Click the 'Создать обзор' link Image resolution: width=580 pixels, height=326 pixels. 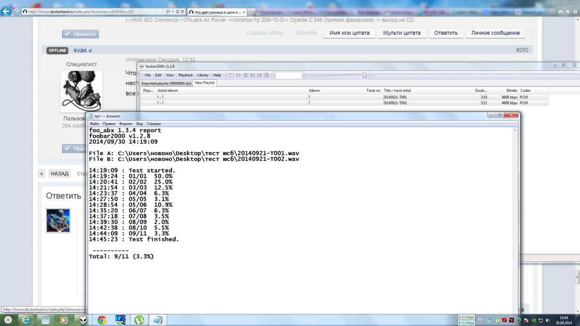[x=264, y=33]
